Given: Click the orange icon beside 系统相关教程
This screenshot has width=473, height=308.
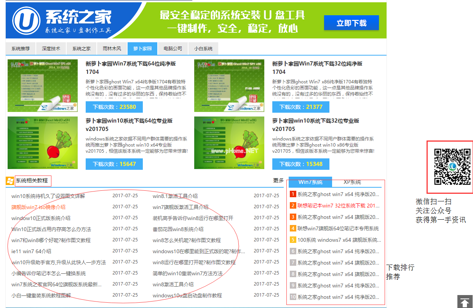Looking at the screenshot, I should (10, 180).
